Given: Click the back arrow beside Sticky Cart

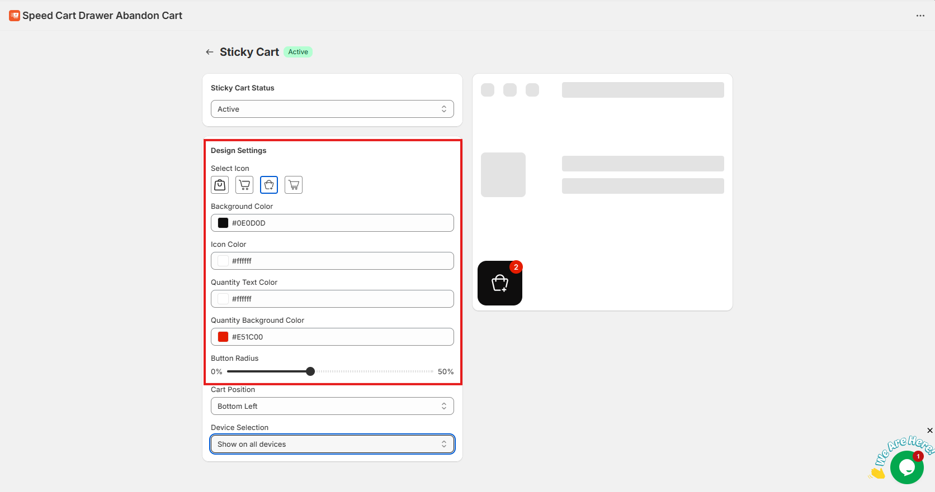Looking at the screenshot, I should [210, 52].
